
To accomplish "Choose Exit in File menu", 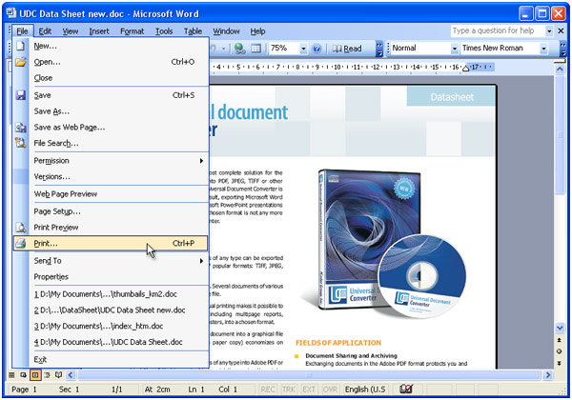I will (x=111, y=360).
